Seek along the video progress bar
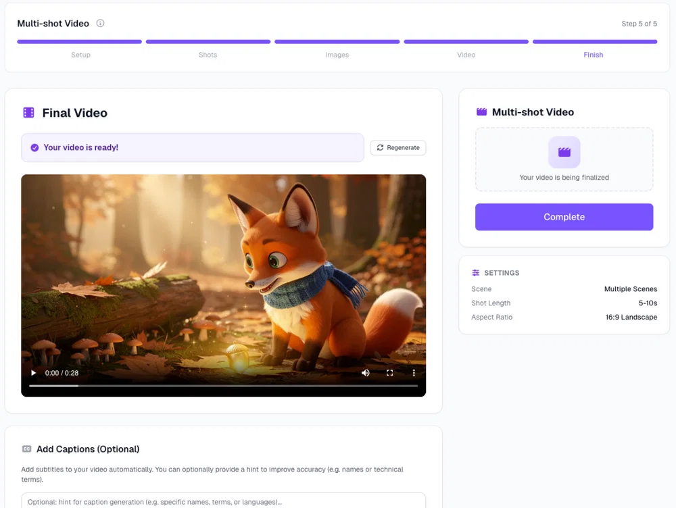This screenshot has width=676, height=508. pos(223,386)
